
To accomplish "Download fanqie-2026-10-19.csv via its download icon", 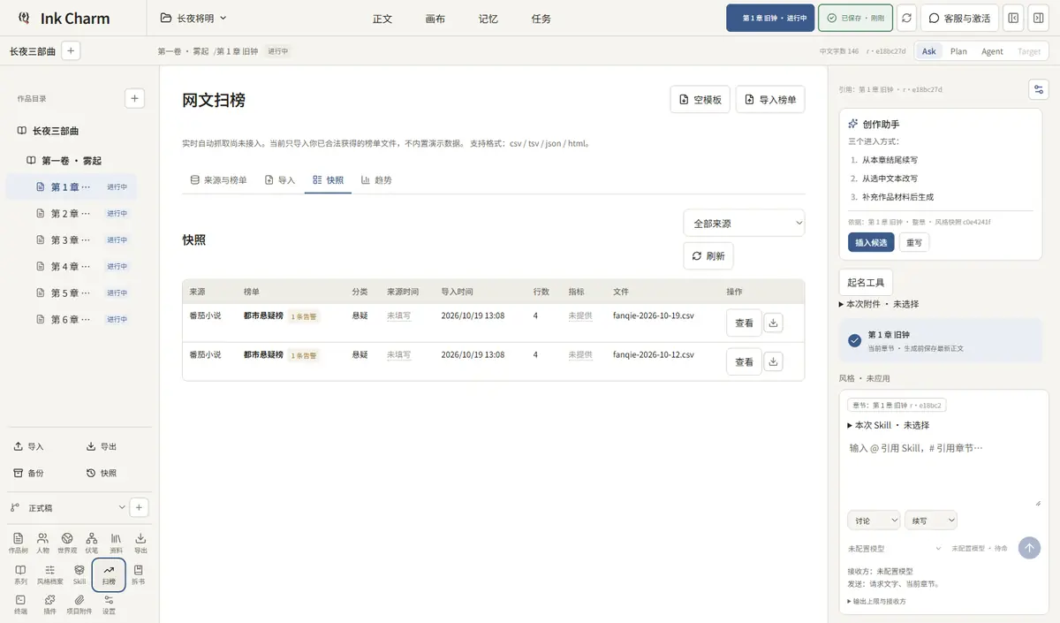I will click(x=774, y=323).
